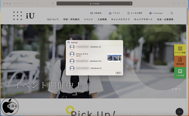Click the LINE登録 button
Screen dimensions: 189x116
point(180,73)
